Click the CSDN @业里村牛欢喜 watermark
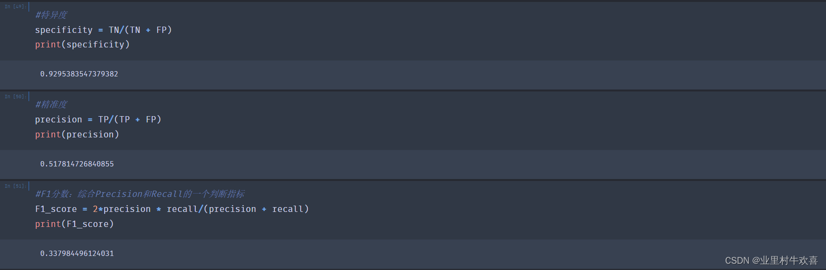Screen dimensions: 826x270 [771, 260]
